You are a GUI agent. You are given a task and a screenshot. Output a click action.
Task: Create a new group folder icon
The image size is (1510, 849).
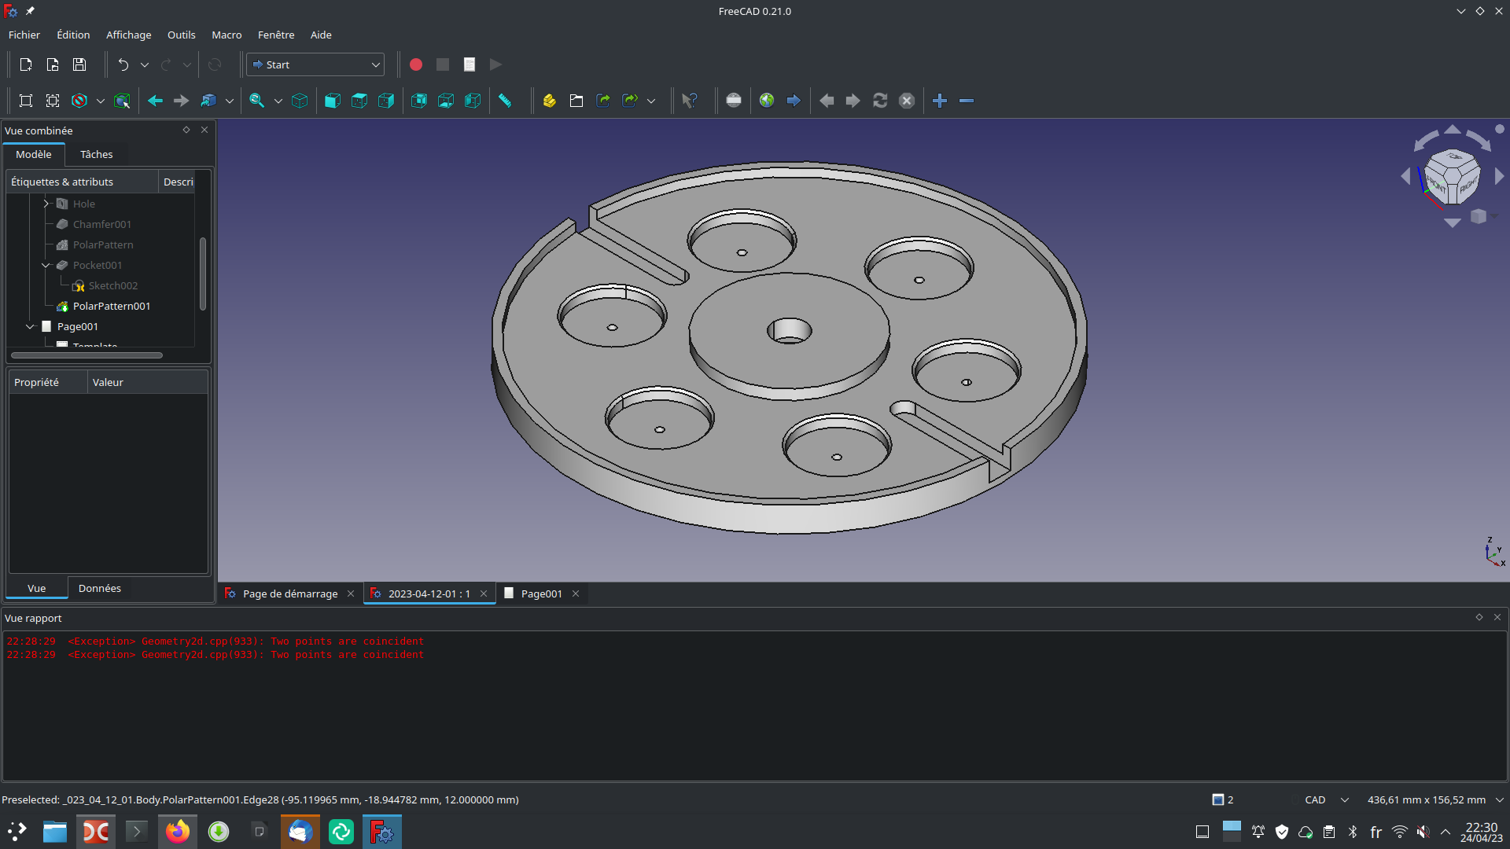pyautogui.click(x=576, y=101)
